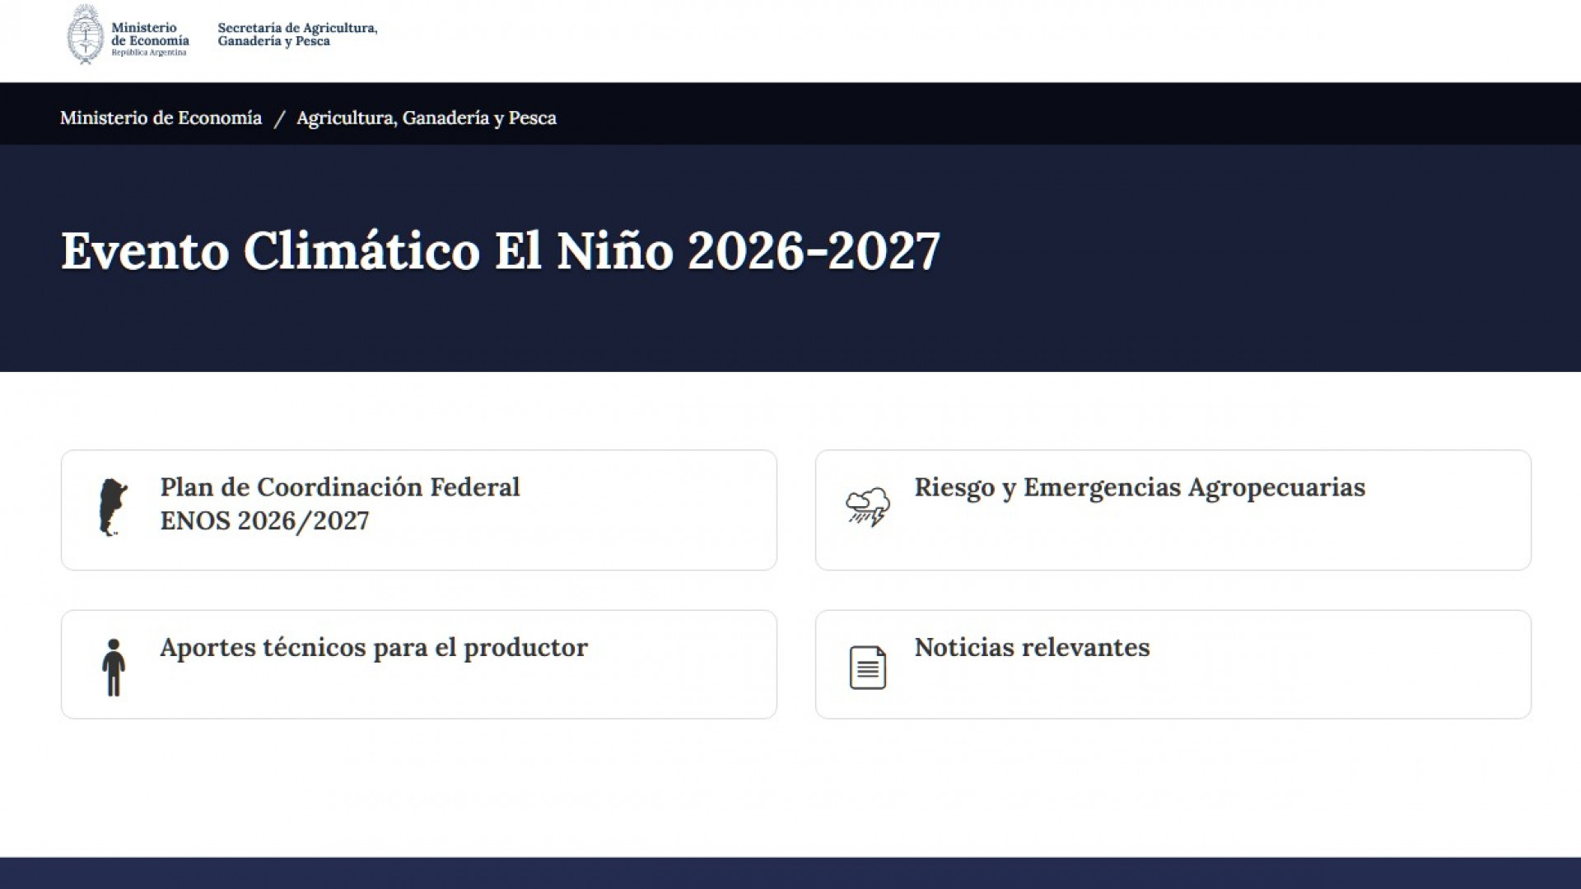1581x889 pixels.
Task: Open Aportes técnicos para el productor
Action: 419,664
